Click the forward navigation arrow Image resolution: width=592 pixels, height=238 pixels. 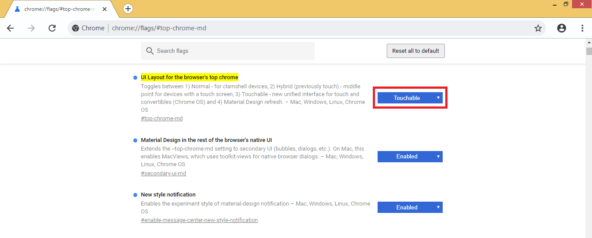tap(31, 28)
